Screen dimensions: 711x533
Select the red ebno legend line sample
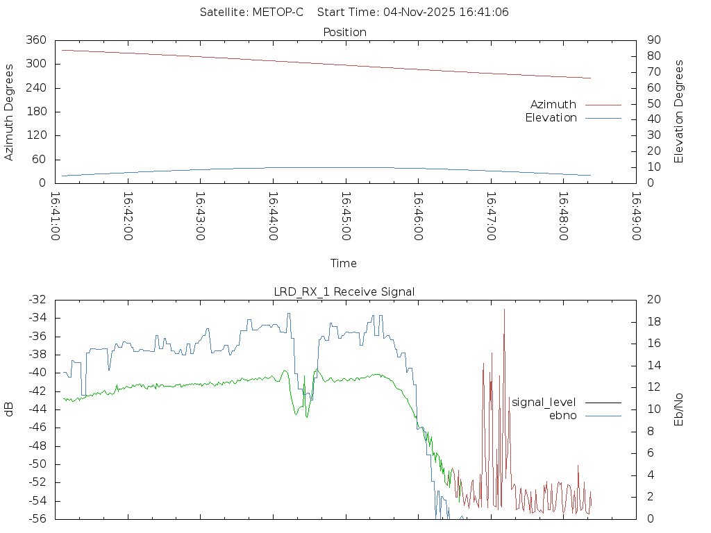pyautogui.click(x=603, y=416)
